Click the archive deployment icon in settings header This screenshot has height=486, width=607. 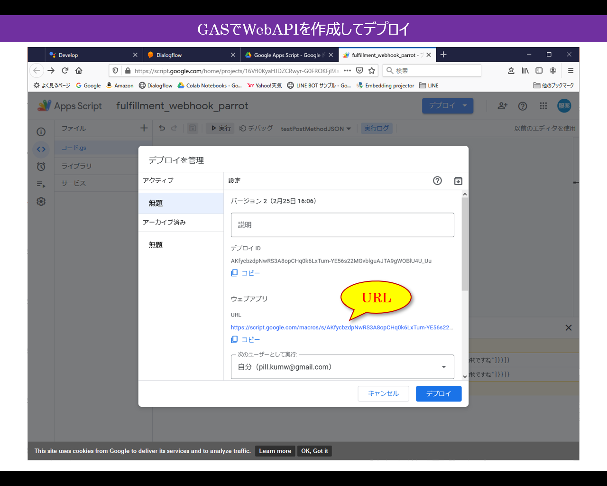458,181
